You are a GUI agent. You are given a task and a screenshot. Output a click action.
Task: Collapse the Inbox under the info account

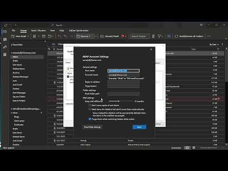tap(11, 113)
